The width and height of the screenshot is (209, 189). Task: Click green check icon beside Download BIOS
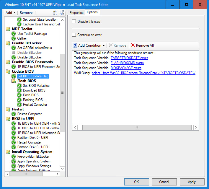(x=19, y=90)
